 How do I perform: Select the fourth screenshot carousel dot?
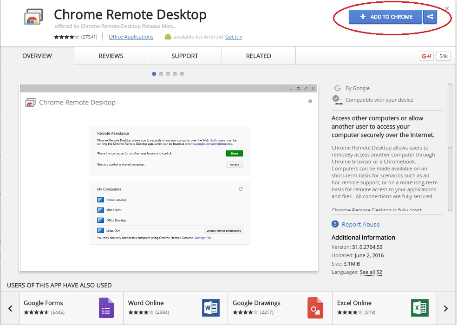tap(175, 74)
